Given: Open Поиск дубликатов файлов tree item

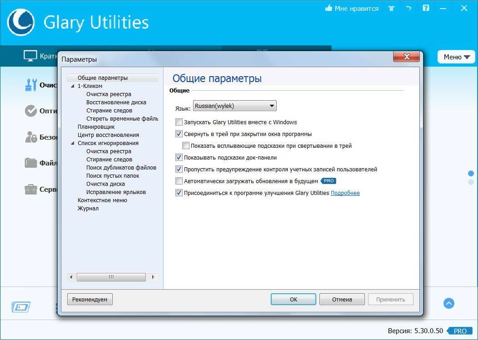Looking at the screenshot, I should pyautogui.click(x=121, y=168).
